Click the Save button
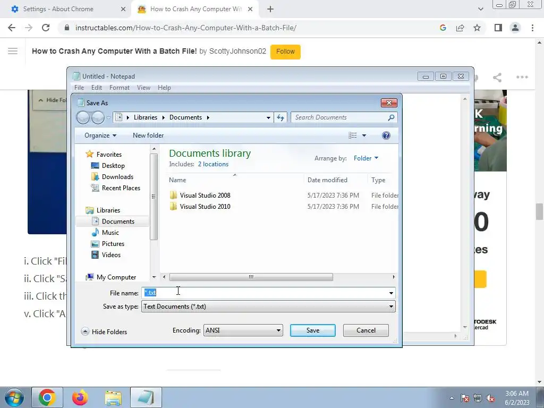This screenshot has height=408, width=544. [312, 330]
